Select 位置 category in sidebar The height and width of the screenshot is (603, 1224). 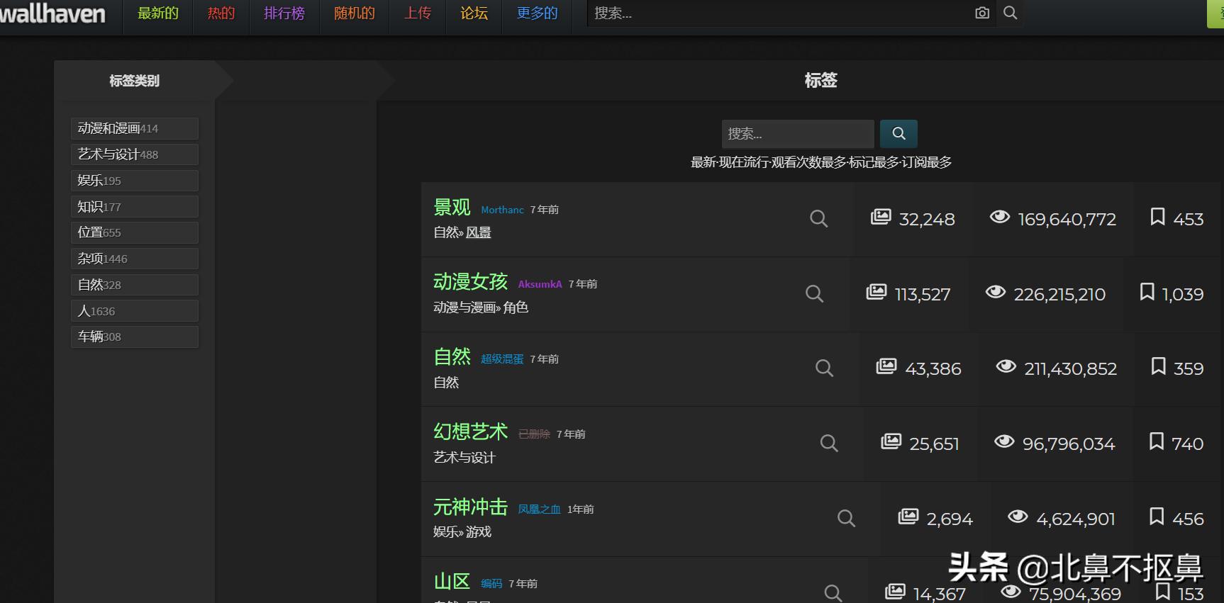pos(135,232)
